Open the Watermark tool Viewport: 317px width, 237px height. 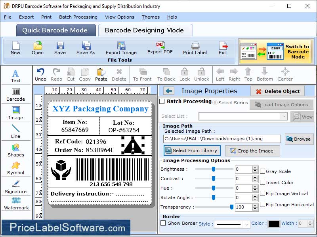16,203
